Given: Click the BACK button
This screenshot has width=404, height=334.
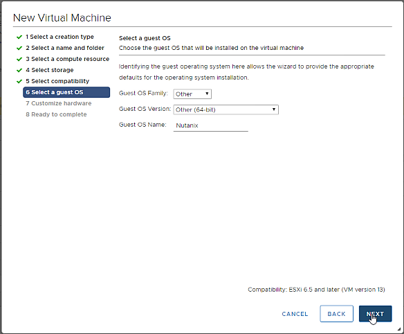Looking at the screenshot, I should (x=336, y=314).
